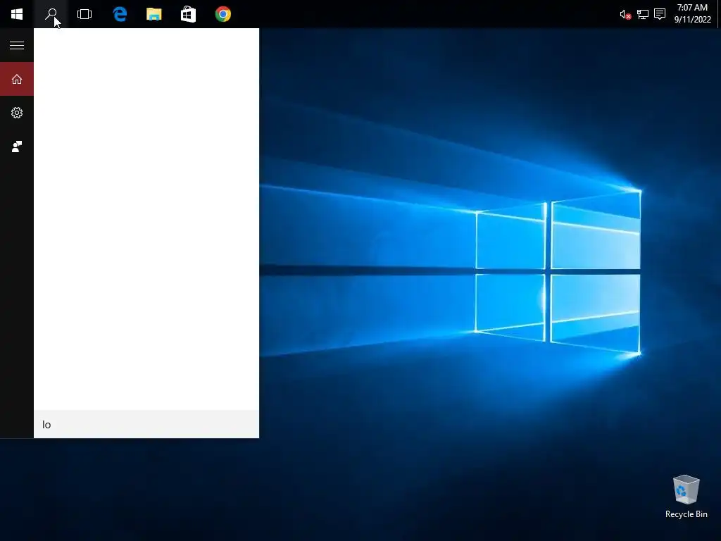Open Task View from taskbar

pyautogui.click(x=84, y=14)
